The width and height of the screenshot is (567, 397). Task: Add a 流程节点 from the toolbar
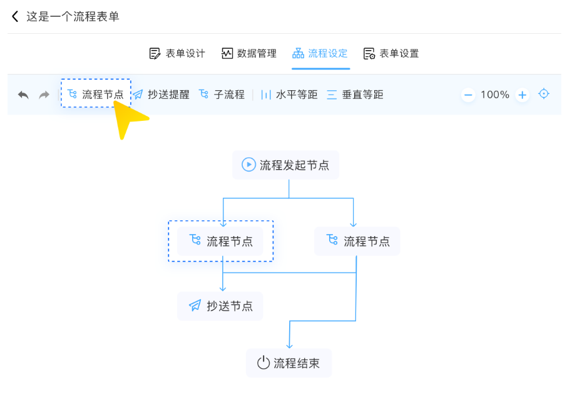pos(96,94)
